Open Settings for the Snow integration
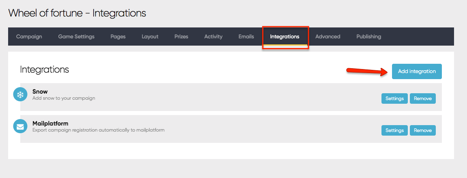This screenshot has height=178, width=467. [394, 98]
